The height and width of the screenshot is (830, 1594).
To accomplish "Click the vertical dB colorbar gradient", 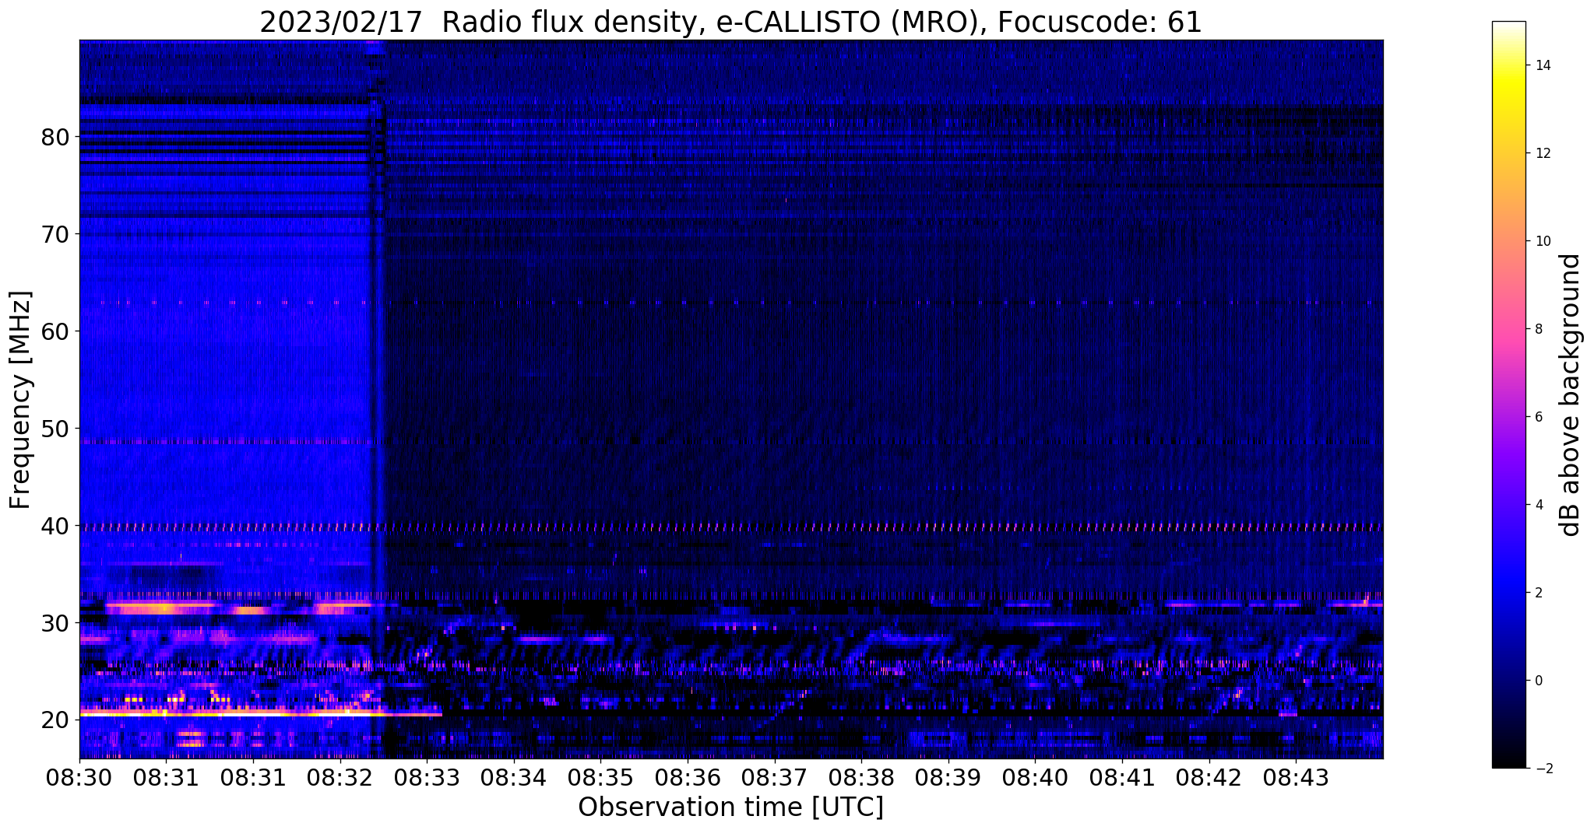I will (x=1508, y=395).
